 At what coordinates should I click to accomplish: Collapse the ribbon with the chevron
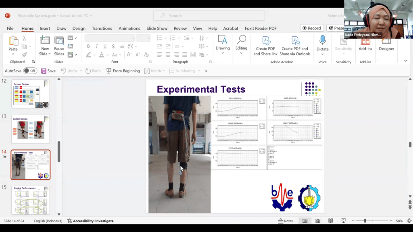[405, 61]
